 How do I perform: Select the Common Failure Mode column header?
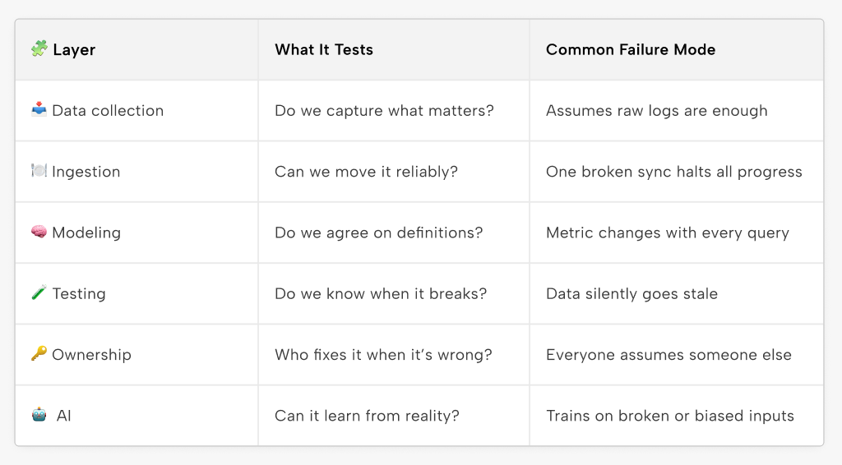pos(631,50)
